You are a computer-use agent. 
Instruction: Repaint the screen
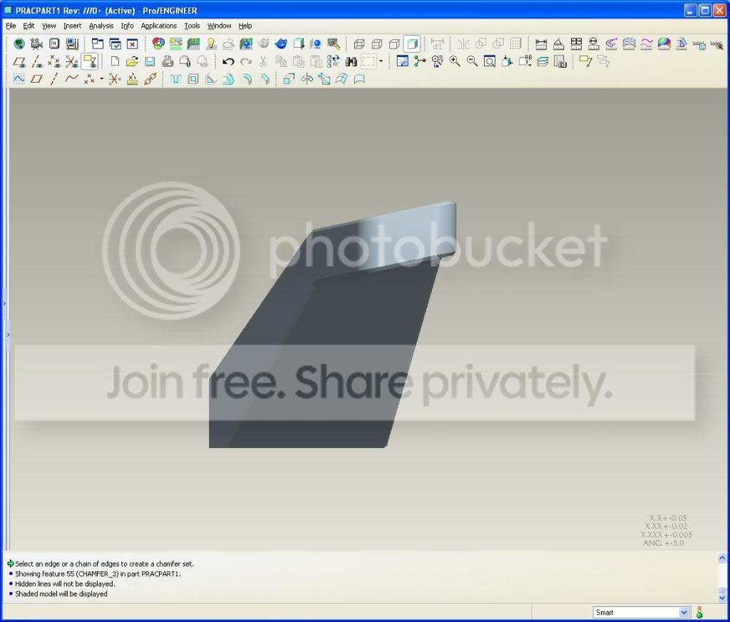coord(402,61)
